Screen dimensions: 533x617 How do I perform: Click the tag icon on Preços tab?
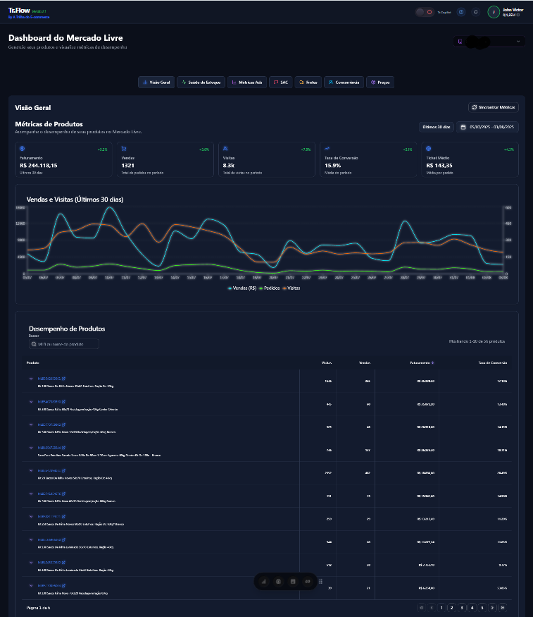[x=373, y=83]
